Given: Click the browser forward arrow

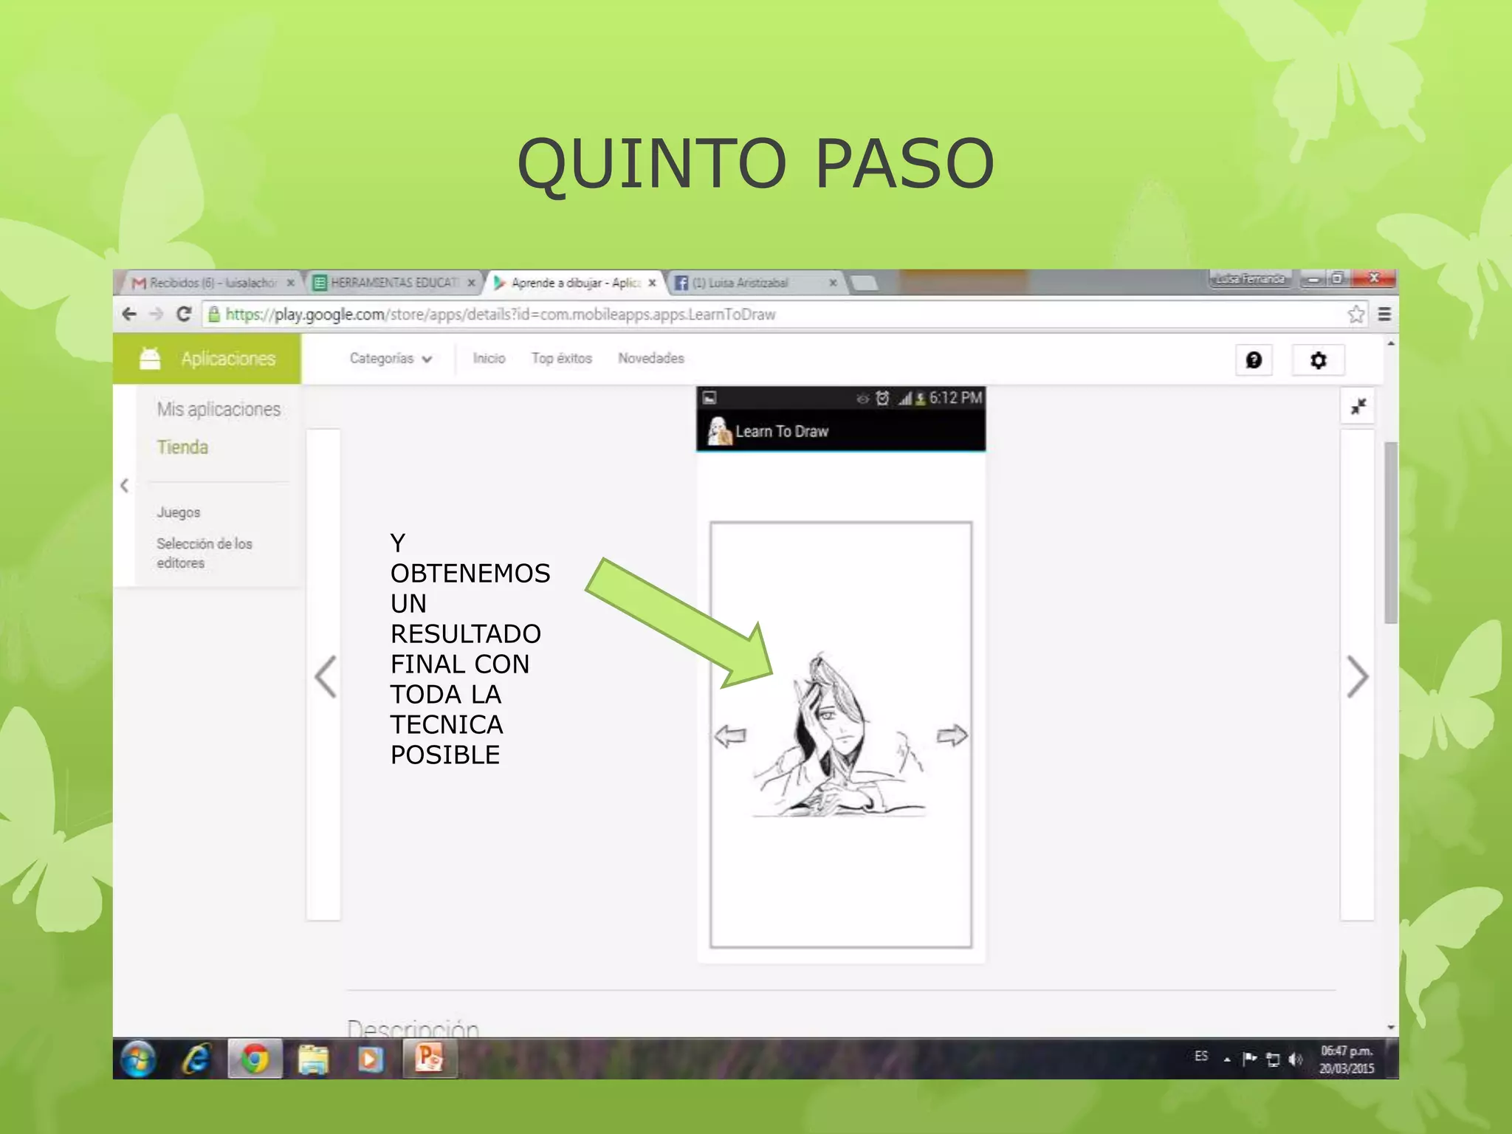Looking at the screenshot, I should click(x=156, y=315).
